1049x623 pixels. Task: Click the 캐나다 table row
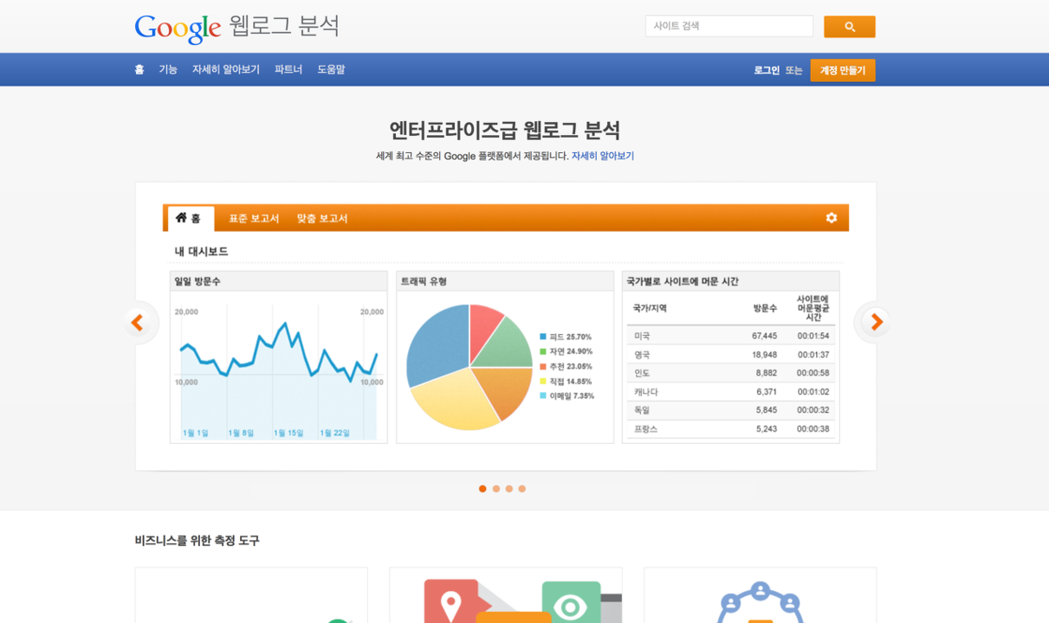click(x=731, y=392)
